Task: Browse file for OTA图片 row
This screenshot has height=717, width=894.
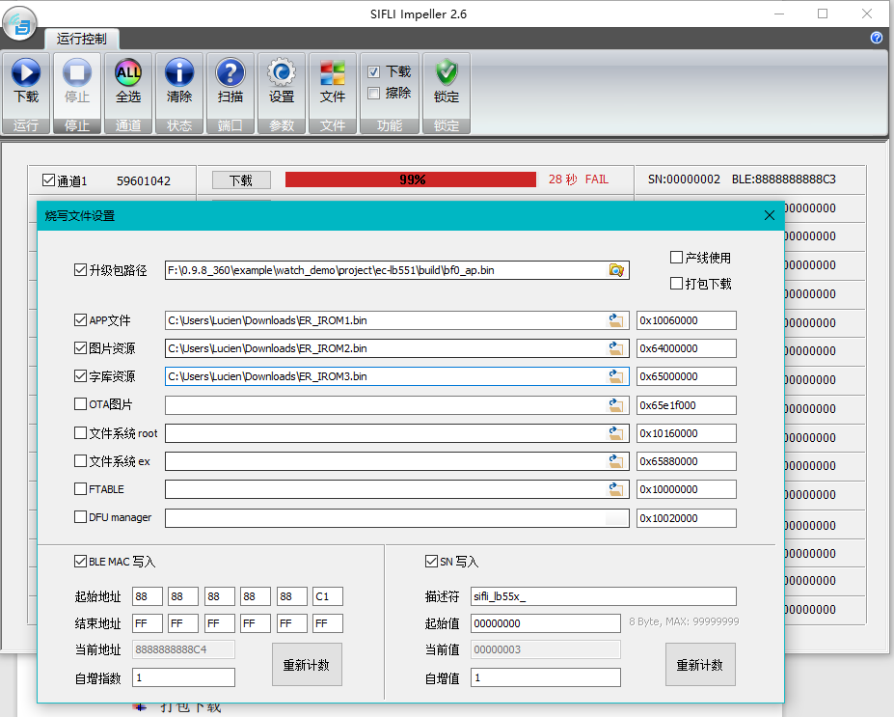Action: coord(615,405)
